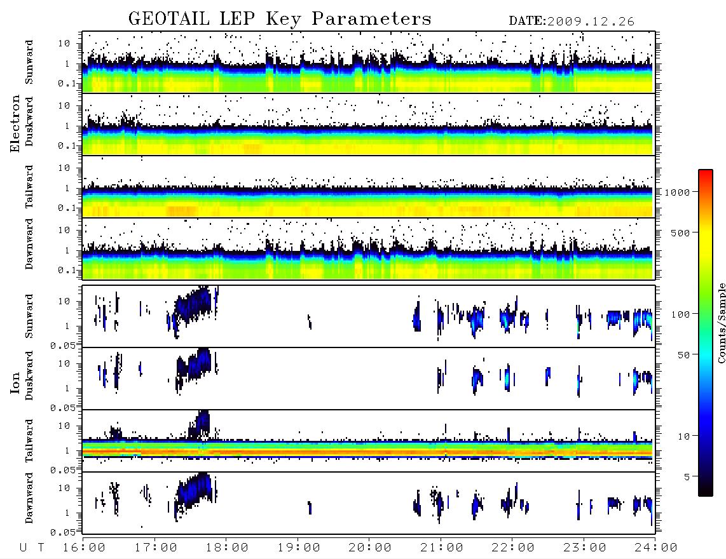Click the "1000" colorbar tick label

tap(677, 192)
